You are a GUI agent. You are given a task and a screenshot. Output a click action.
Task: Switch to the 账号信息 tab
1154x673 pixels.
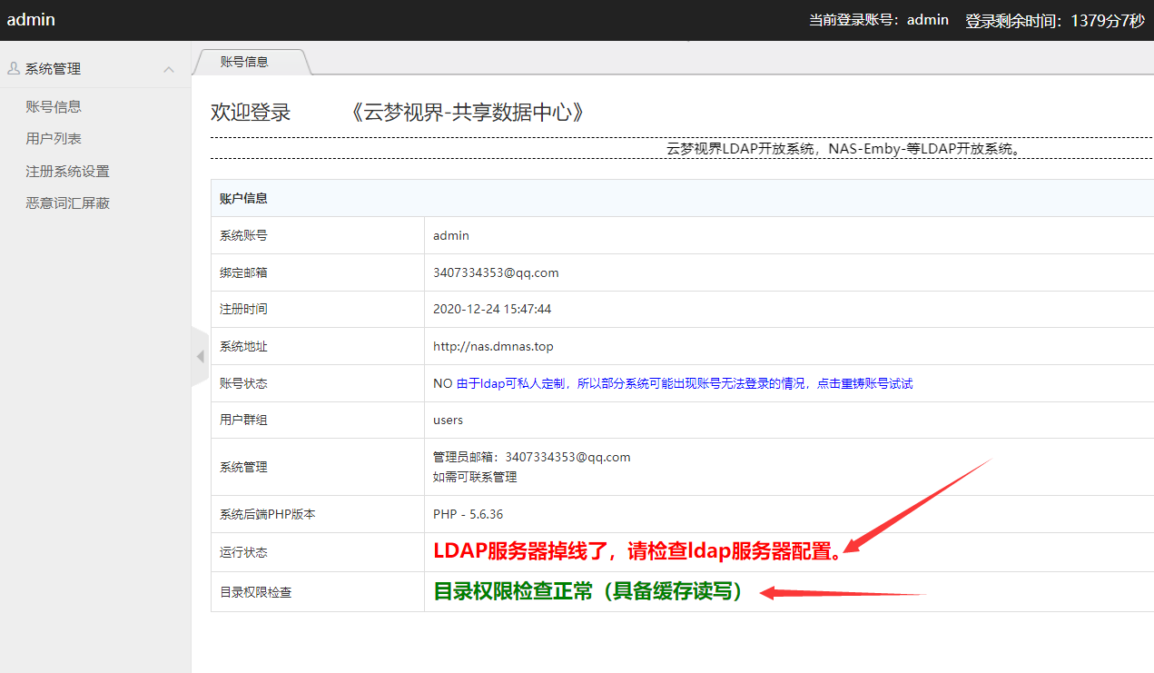[x=245, y=62]
